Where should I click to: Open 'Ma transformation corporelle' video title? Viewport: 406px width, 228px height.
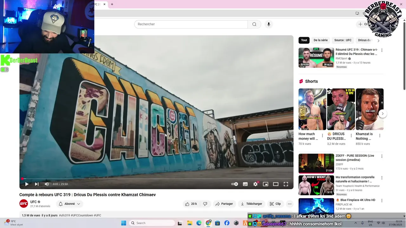[355, 179]
